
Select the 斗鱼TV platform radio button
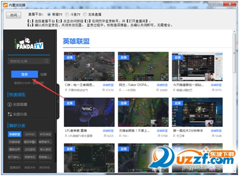[x=67, y=14]
